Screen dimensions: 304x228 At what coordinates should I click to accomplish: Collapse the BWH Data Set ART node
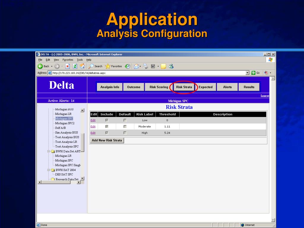(x=49, y=151)
